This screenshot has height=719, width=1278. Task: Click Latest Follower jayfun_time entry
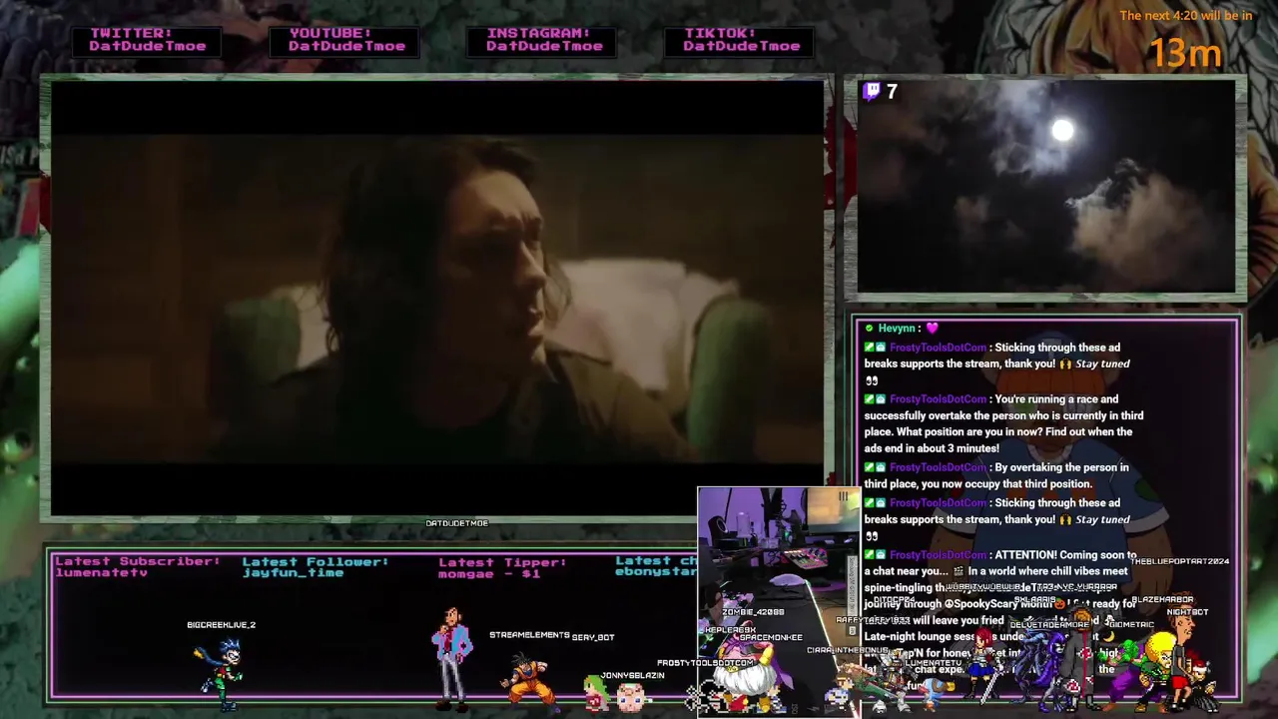(315, 566)
